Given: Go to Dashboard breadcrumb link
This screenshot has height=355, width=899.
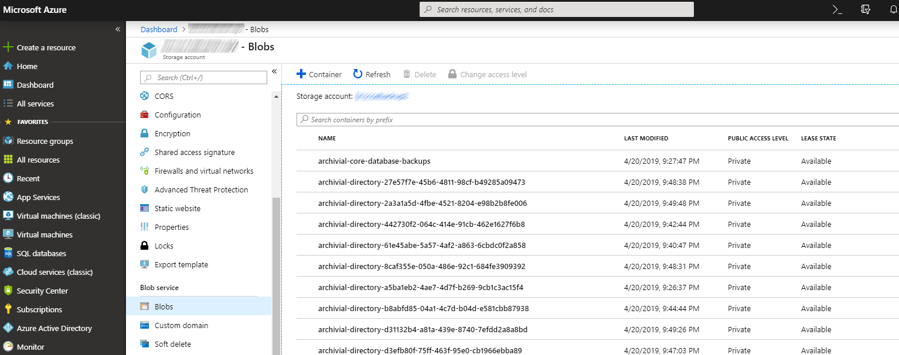Looking at the screenshot, I should 159,29.
